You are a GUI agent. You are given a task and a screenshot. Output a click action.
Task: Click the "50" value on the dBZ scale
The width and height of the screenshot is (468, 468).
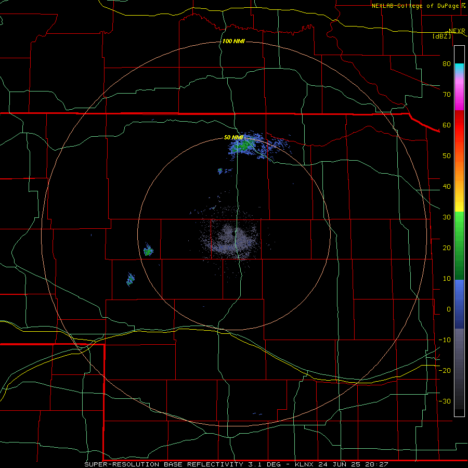447,156
